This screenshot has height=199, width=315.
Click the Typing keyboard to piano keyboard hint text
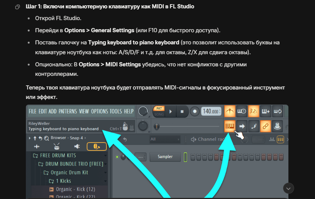click(x=63, y=129)
